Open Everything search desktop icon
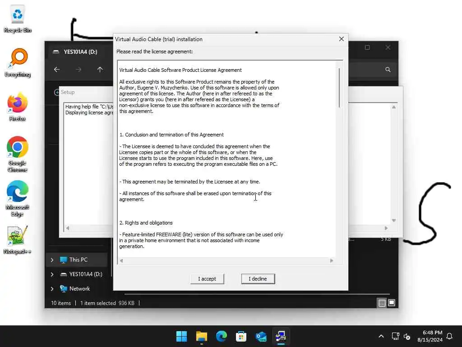 coord(18,63)
